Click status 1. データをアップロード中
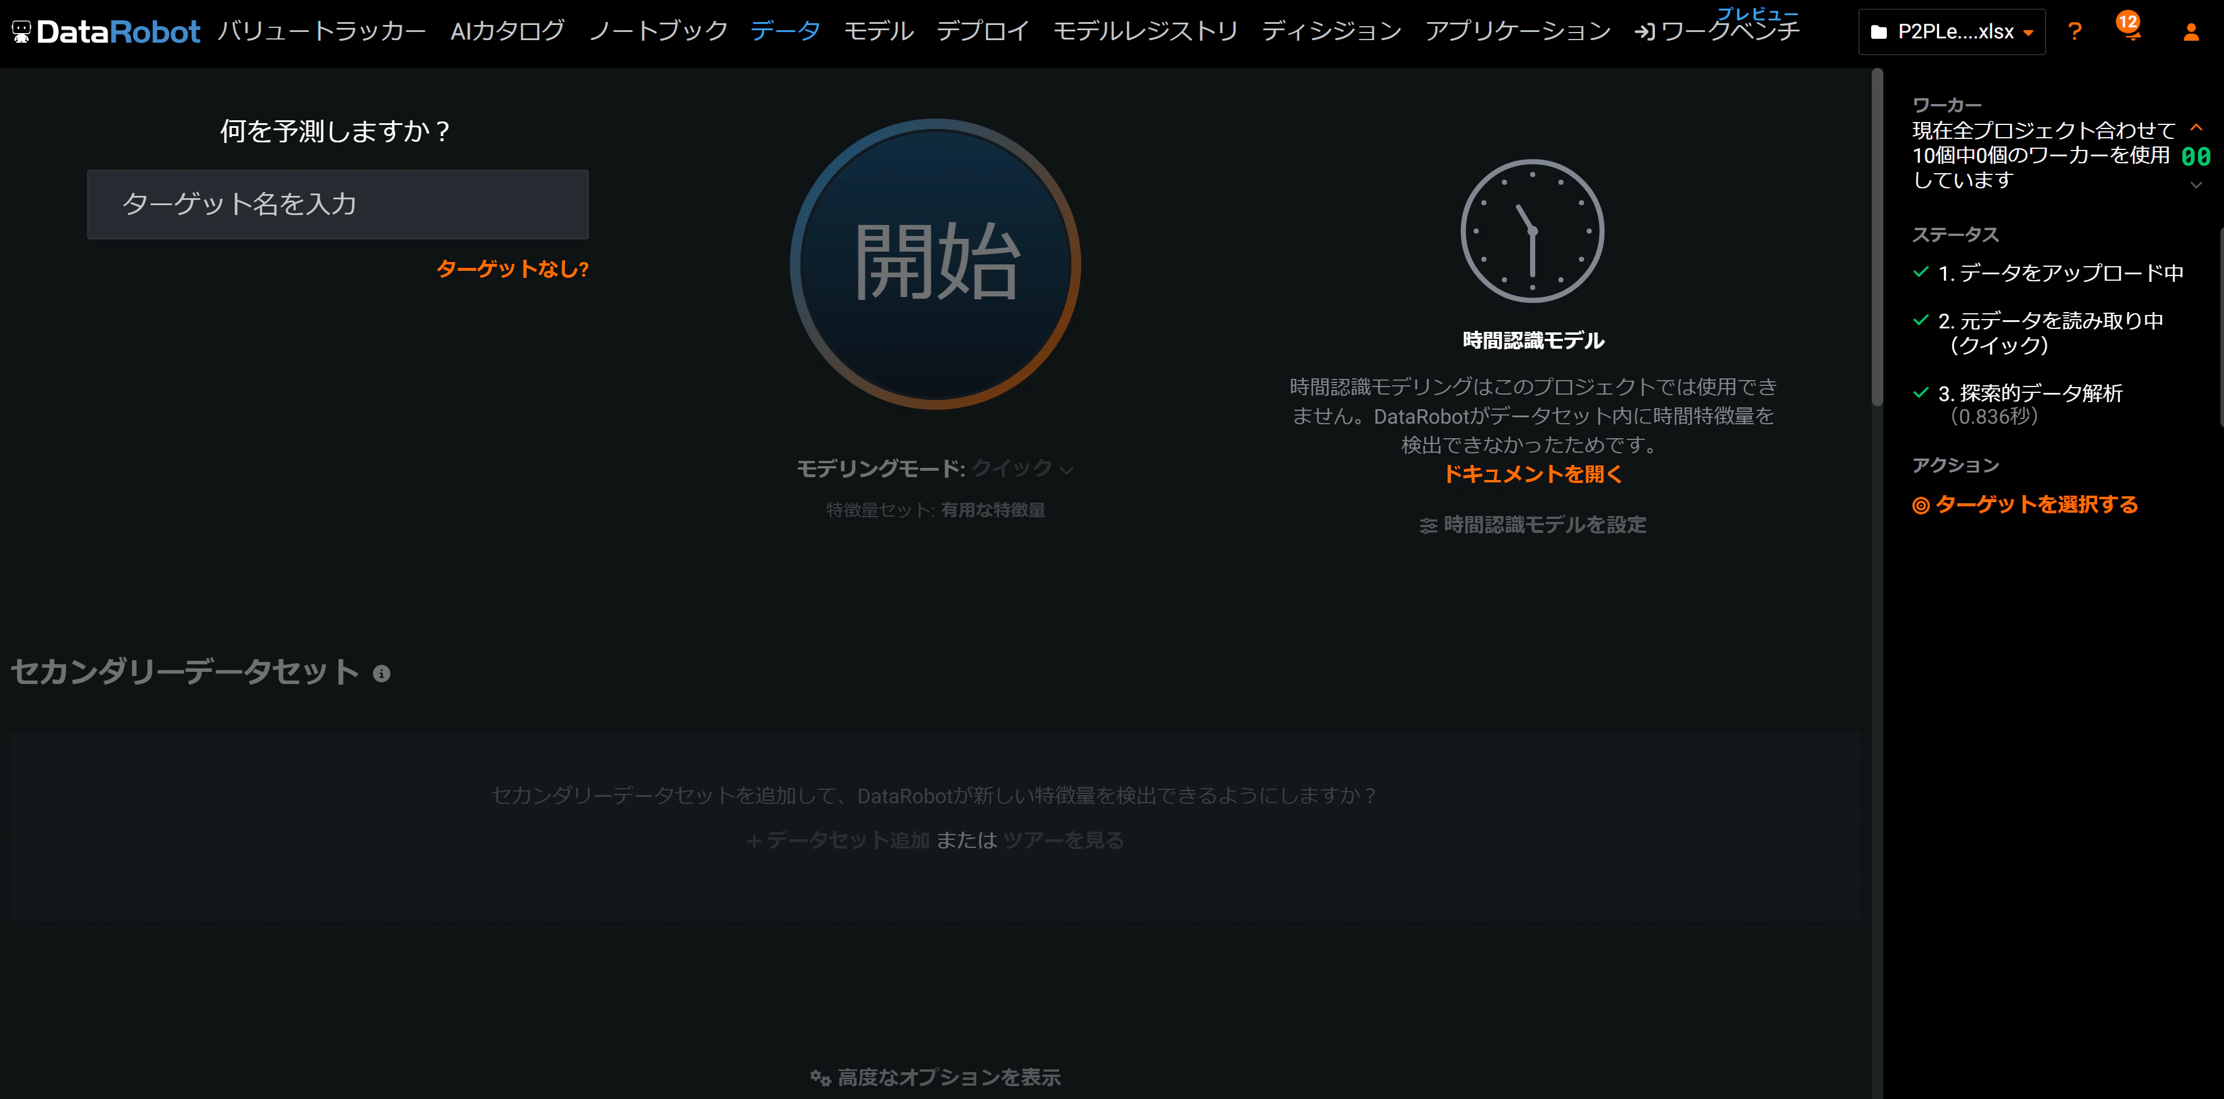The width and height of the screenshot is (2224, 1099). 2060,274
